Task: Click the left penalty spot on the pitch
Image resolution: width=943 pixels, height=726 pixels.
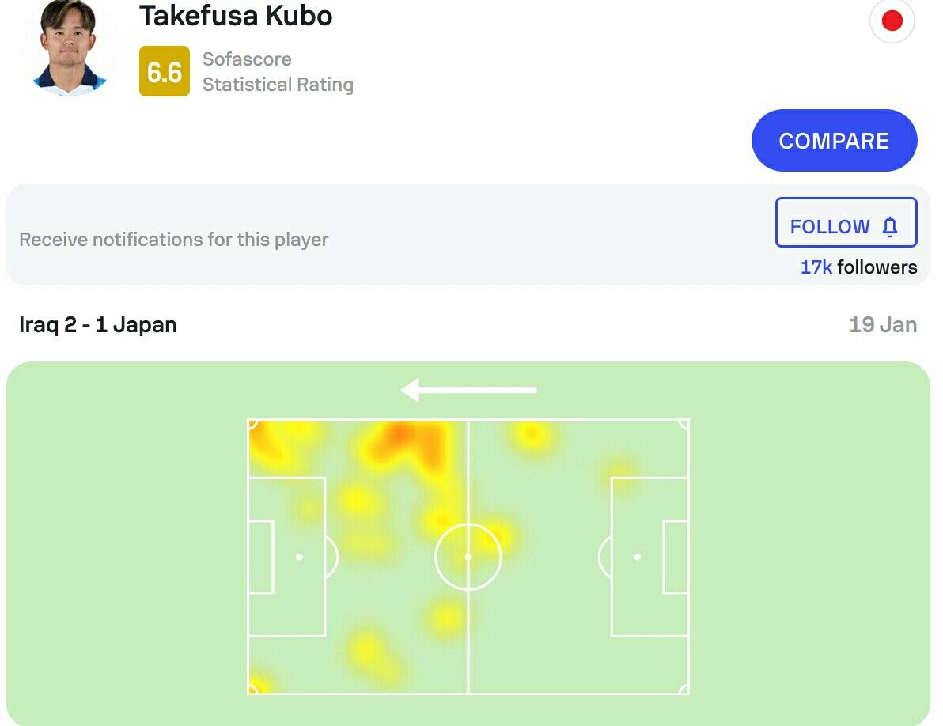Action: pos(299,557)
